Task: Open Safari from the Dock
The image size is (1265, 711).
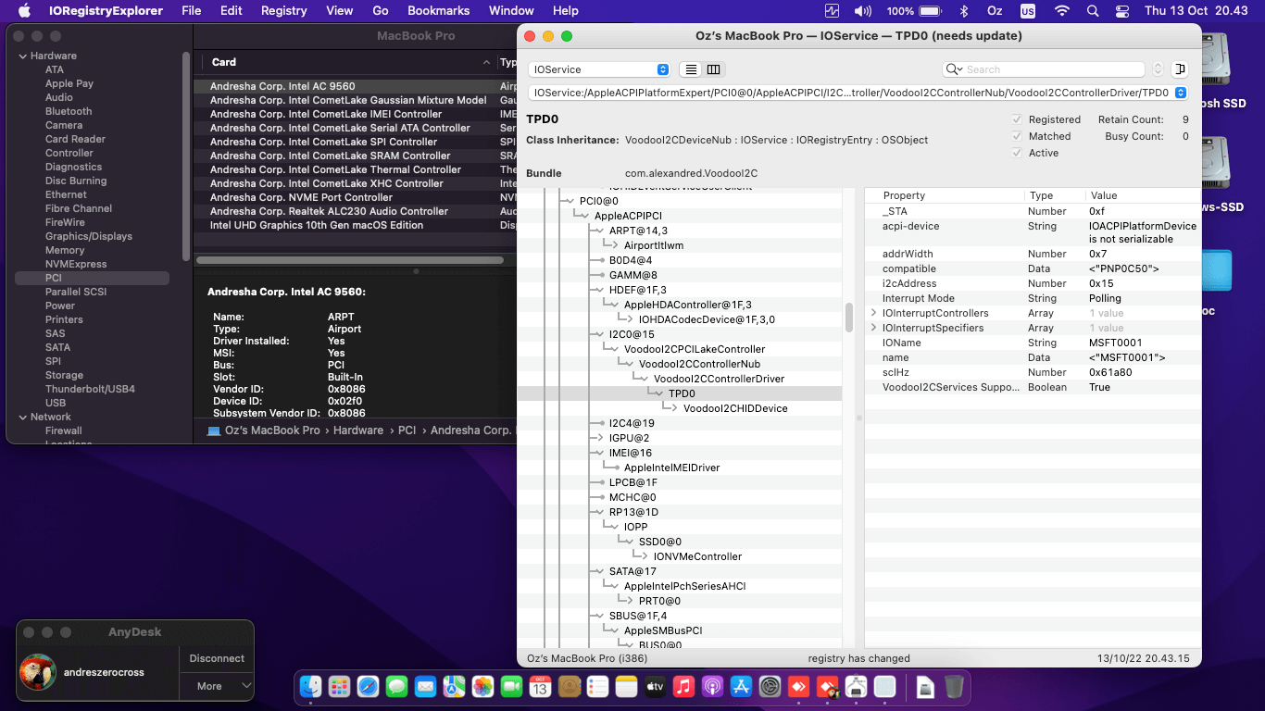Action: 368,687
